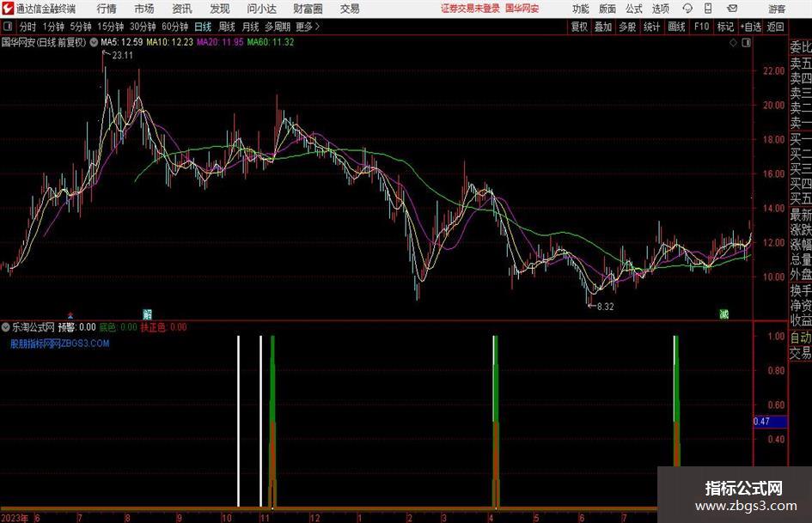The width and height of the screenshot is (812, 523).
Task: Open the 公式 menu
Action: click(633, 9)
